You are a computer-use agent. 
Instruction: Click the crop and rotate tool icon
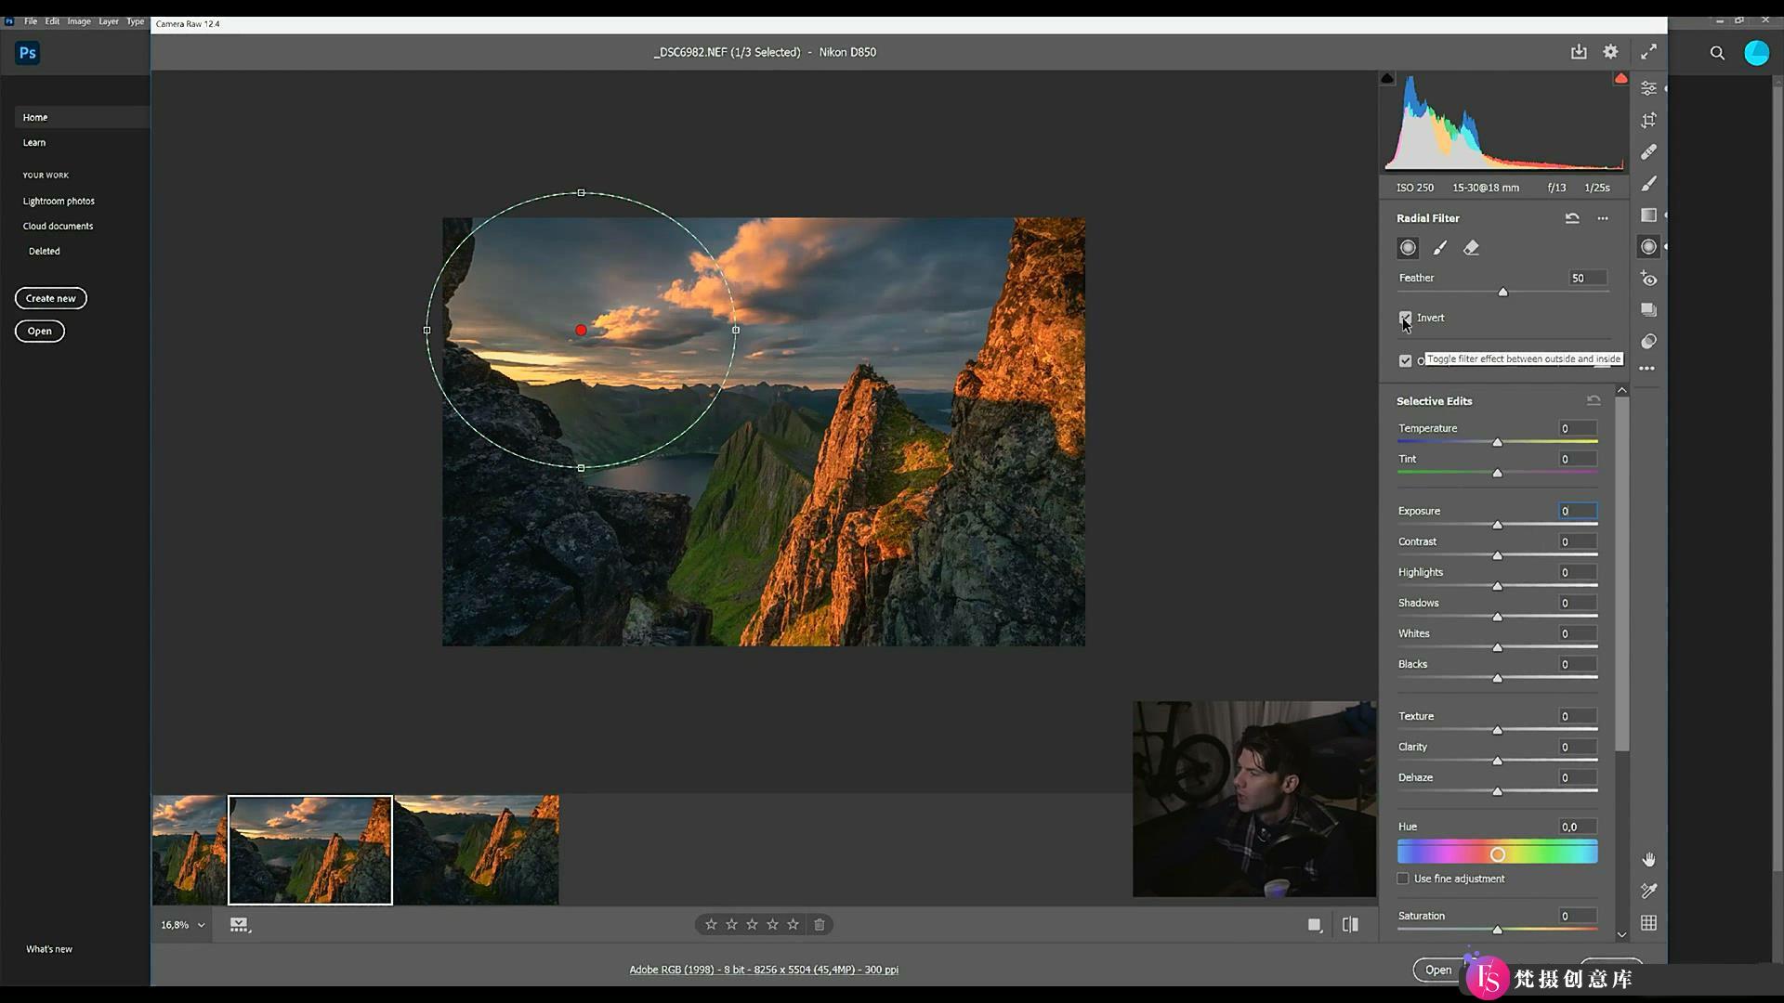pos(1649,120)
